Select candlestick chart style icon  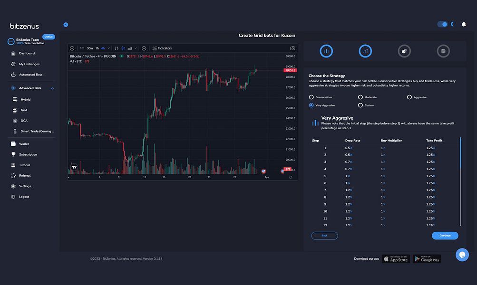point(123,48)
